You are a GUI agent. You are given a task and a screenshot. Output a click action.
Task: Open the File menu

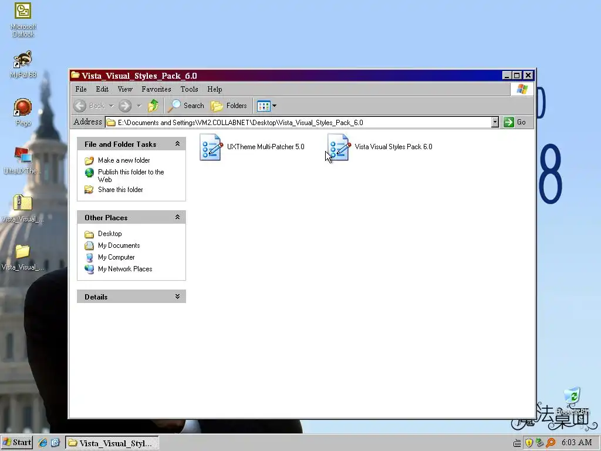tap(81, 89)
